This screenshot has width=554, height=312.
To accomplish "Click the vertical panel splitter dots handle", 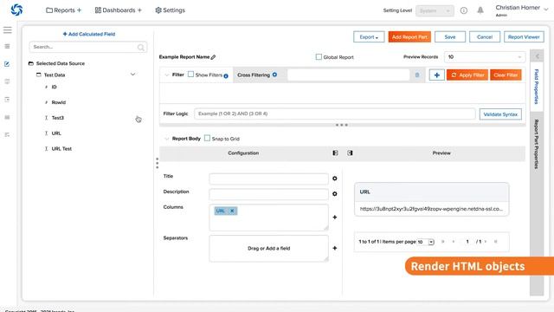I will tap(158, 163).
